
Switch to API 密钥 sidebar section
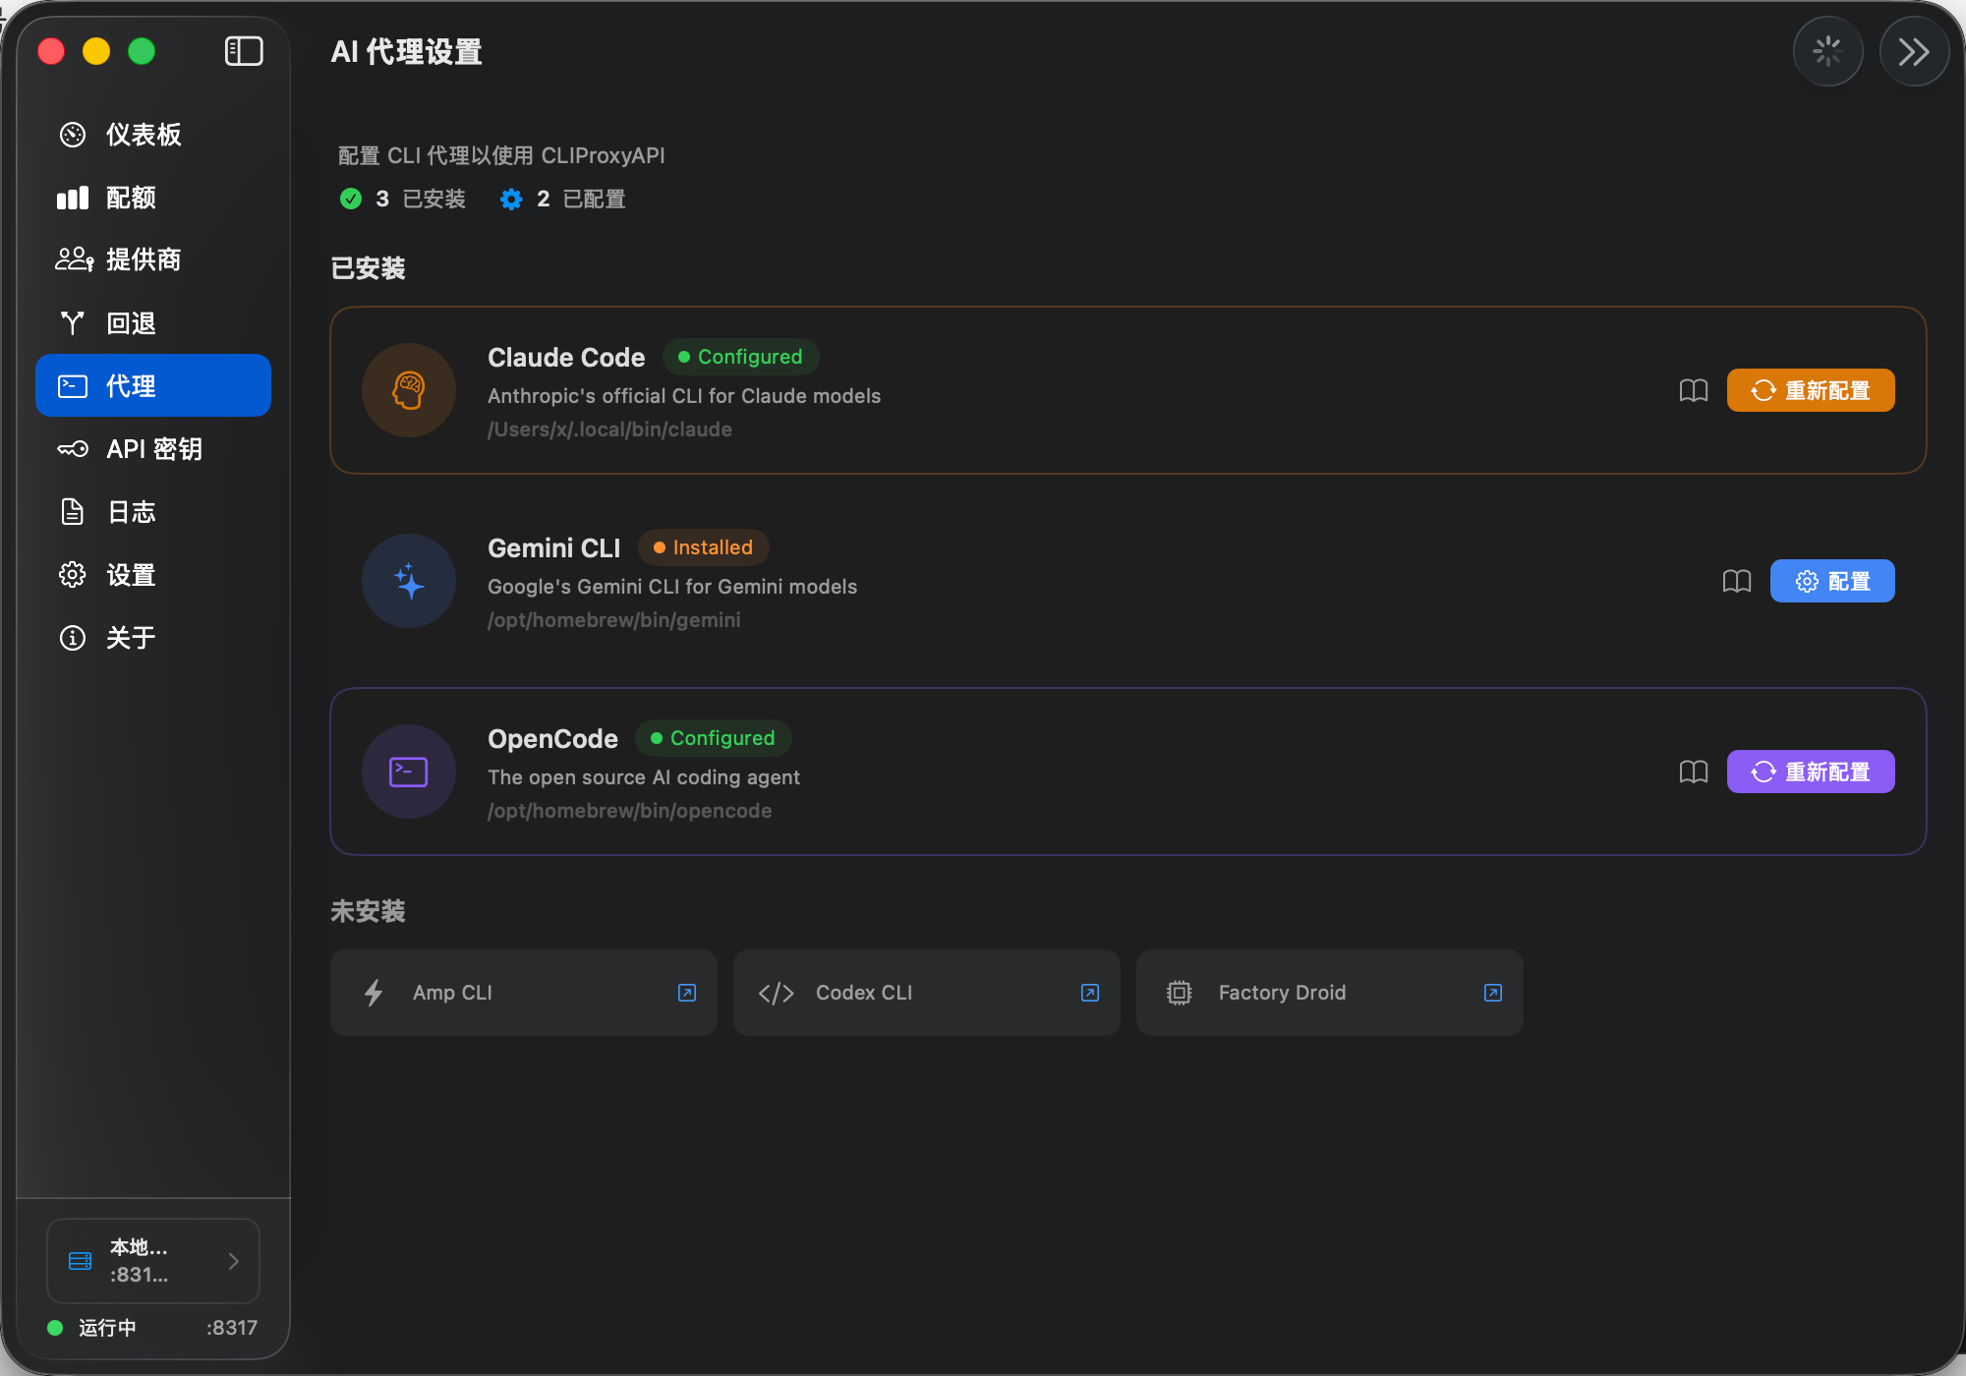pos(152,449)
